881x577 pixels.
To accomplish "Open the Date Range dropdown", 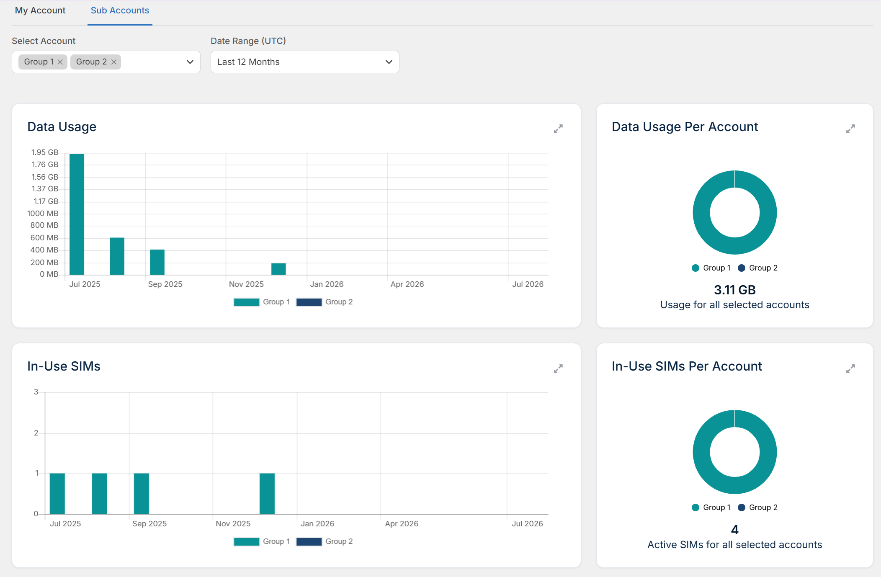I will point(305,62).
